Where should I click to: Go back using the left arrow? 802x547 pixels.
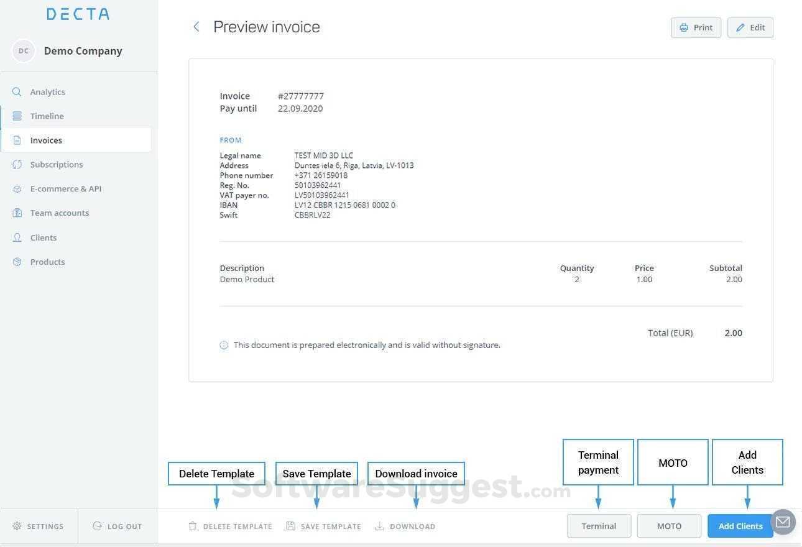[196, 27]
